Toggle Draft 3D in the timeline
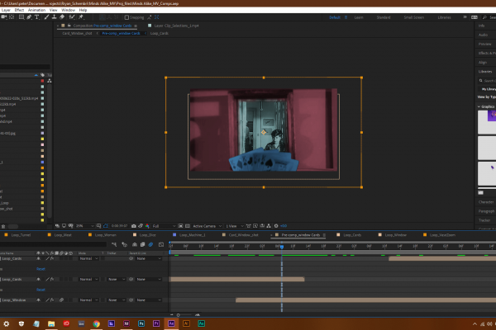The image size is (496, 330). [124, 245]
